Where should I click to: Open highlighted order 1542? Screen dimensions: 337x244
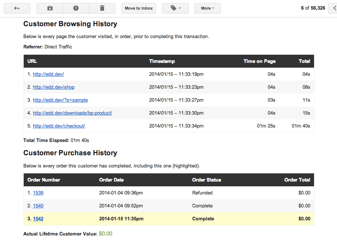point(38,219)
